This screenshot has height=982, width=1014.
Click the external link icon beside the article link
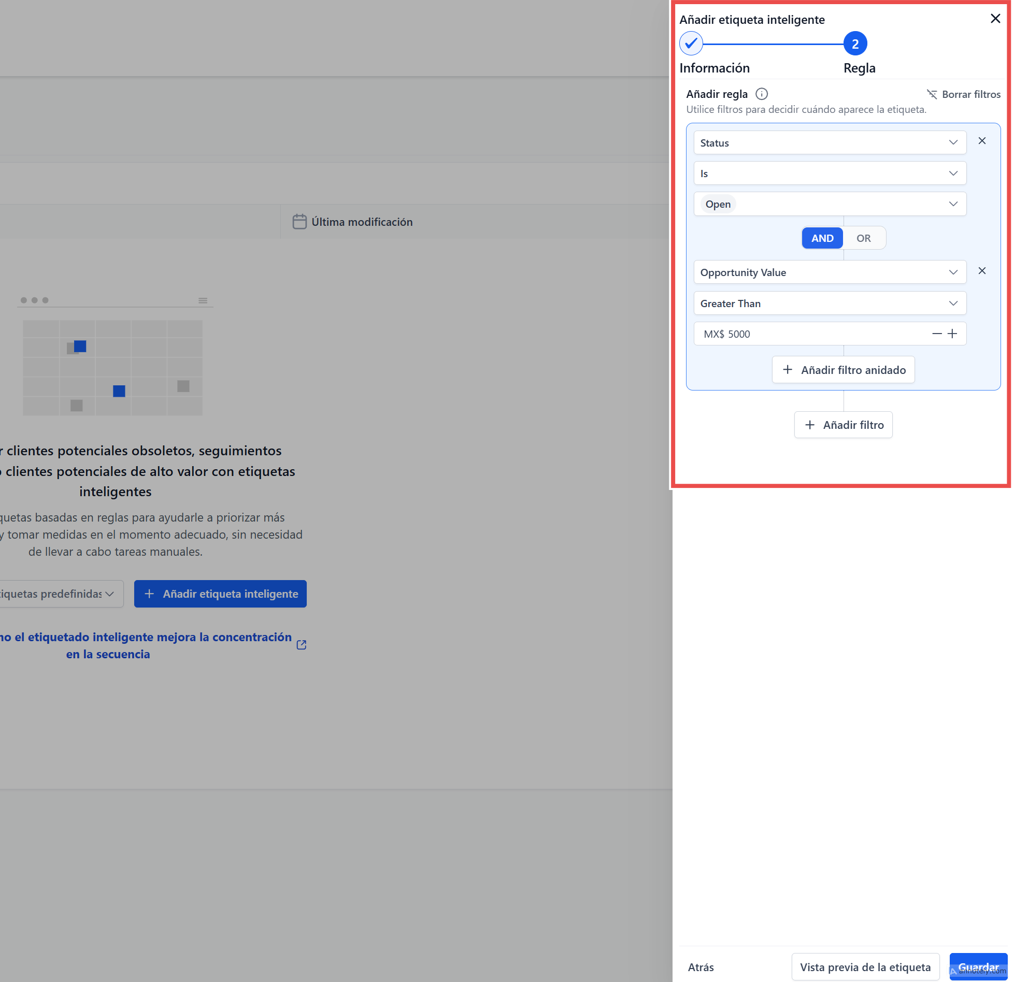(302, 645)
